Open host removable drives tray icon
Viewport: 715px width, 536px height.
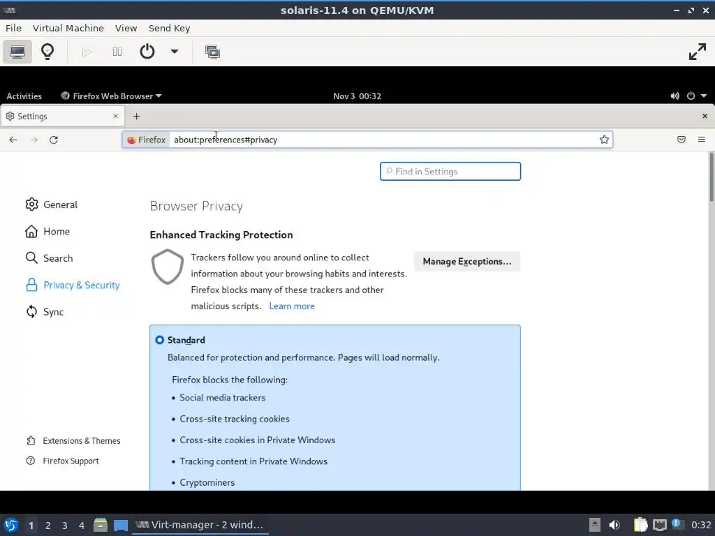595,525
